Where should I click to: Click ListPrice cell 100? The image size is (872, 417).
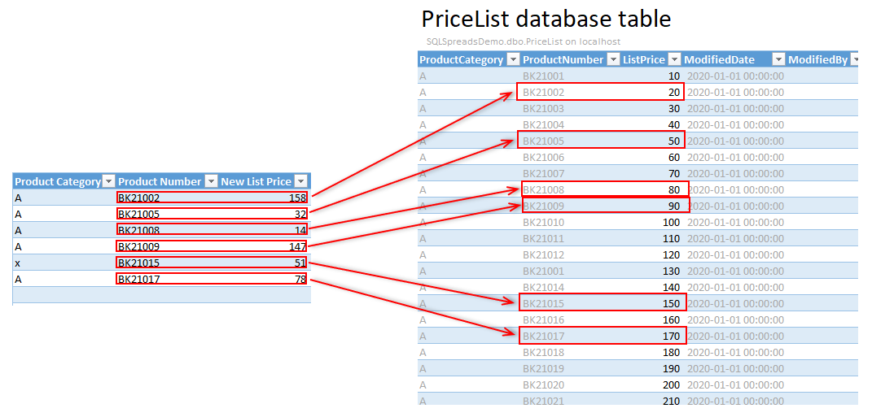click(671, 222)
